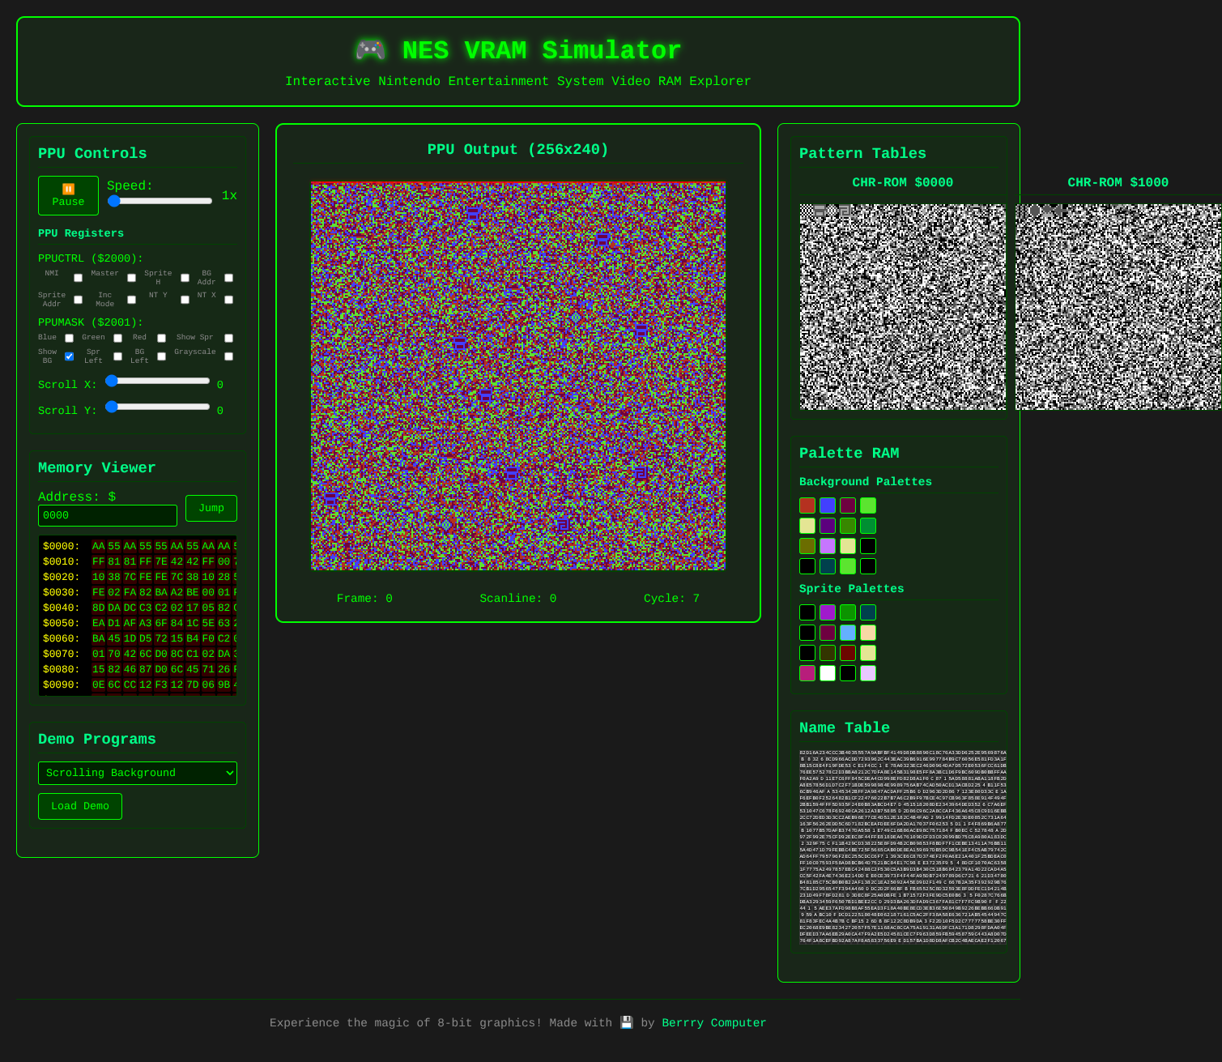Click the CHR-ROM $0000 pattern table image
Viewport: 1222px width, 1062px height.
(x=901, y=305)
